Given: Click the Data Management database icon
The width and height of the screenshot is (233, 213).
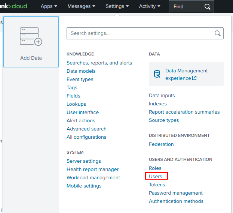Looking at the screenshot, I should coord(157,74).
